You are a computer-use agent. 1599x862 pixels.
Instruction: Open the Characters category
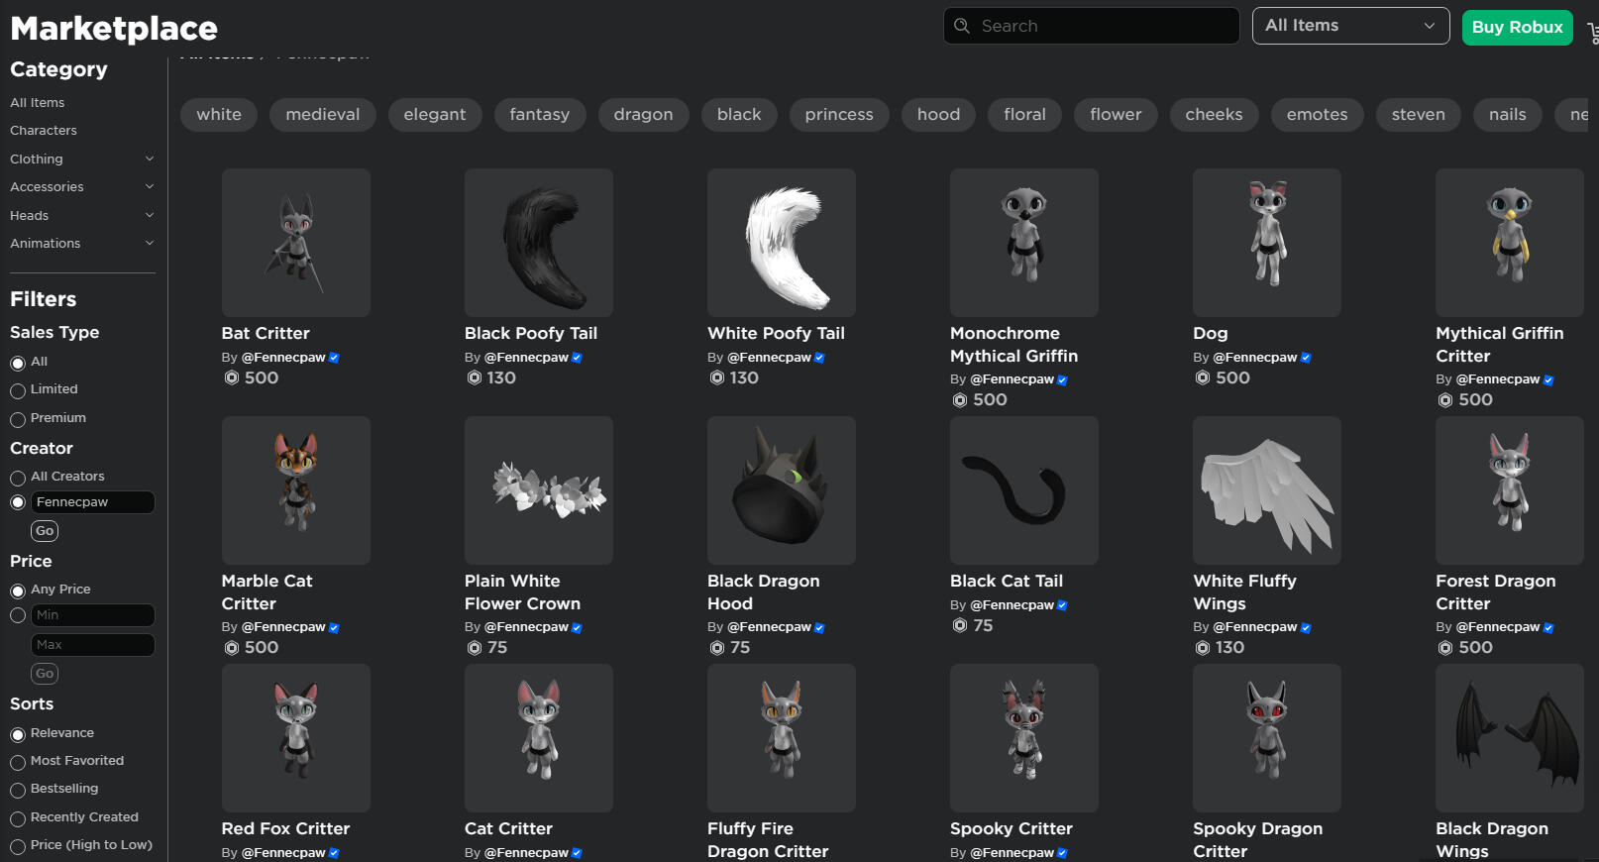(44, 131)
